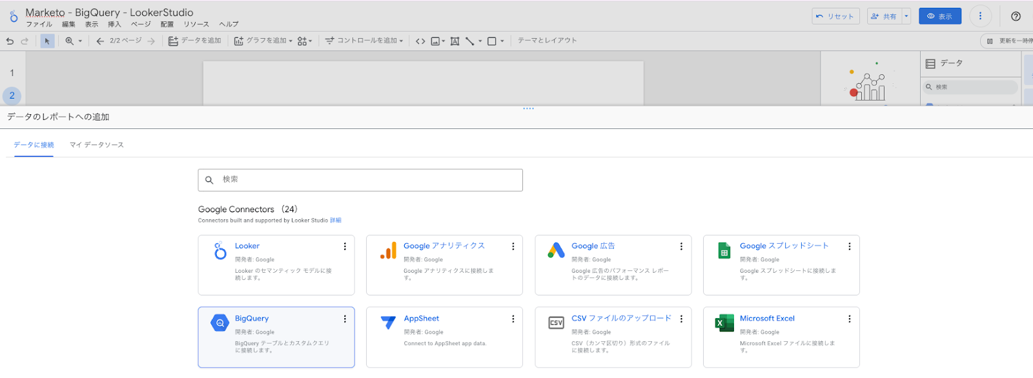The width and height of the screenshot is (1033, 378).
Task: Click the 詳細 link under Google Connectors
Action: [x=336, y=221]
